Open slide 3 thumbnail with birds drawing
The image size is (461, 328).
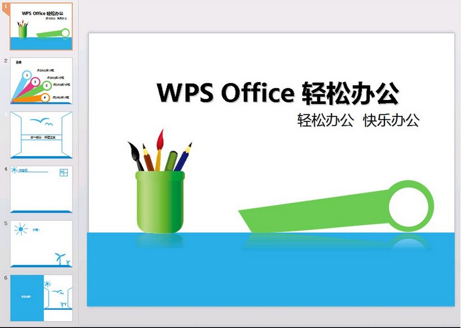point(41,135)
